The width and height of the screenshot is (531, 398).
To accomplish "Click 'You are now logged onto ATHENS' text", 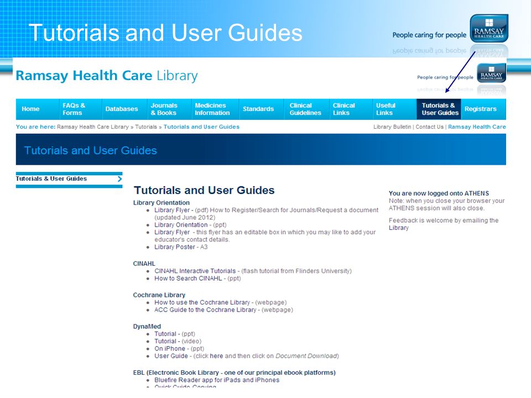I will tap(439, 193).
